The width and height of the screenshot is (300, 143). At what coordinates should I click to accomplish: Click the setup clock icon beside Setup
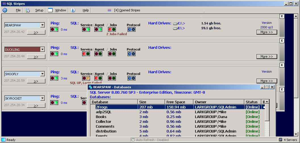pyautogui.click(x=28, y=10)
